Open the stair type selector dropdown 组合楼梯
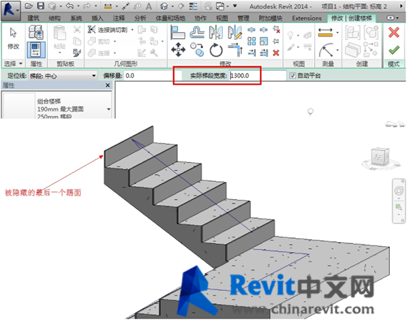Screen dimensions: 409x321 109,109
